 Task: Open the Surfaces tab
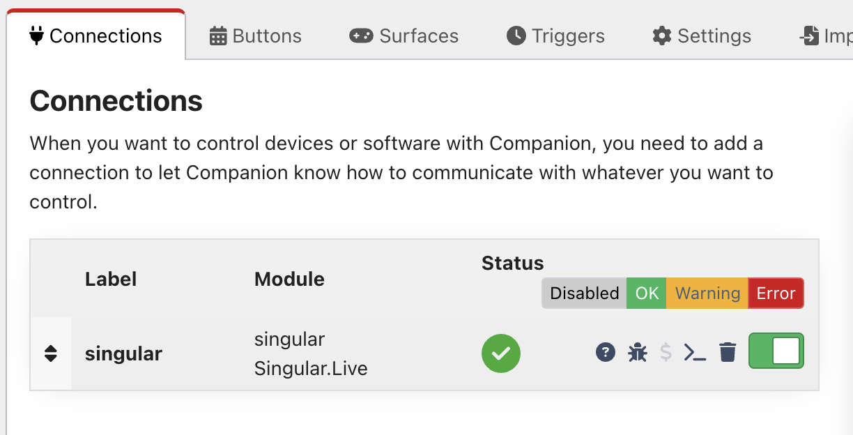pos(404,36)
